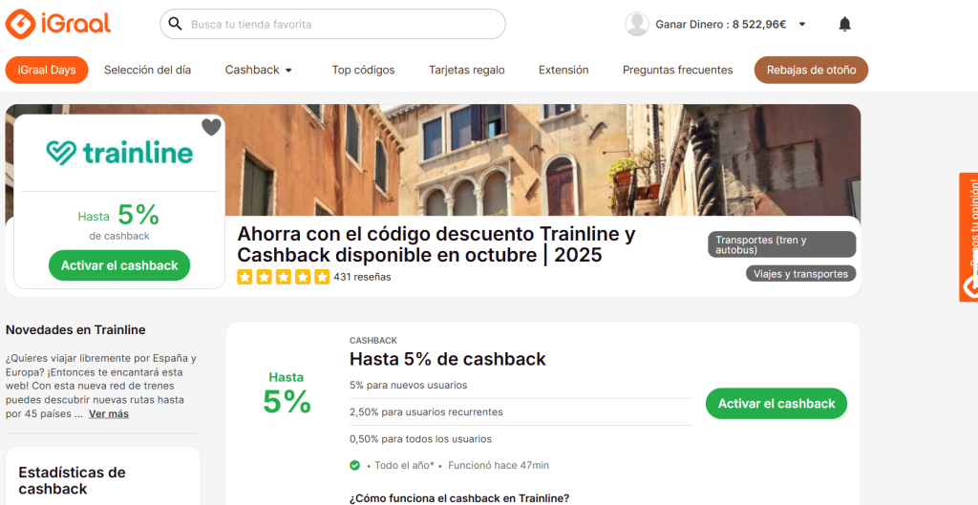Click Rebajas de otoño button

click(811, 70)
